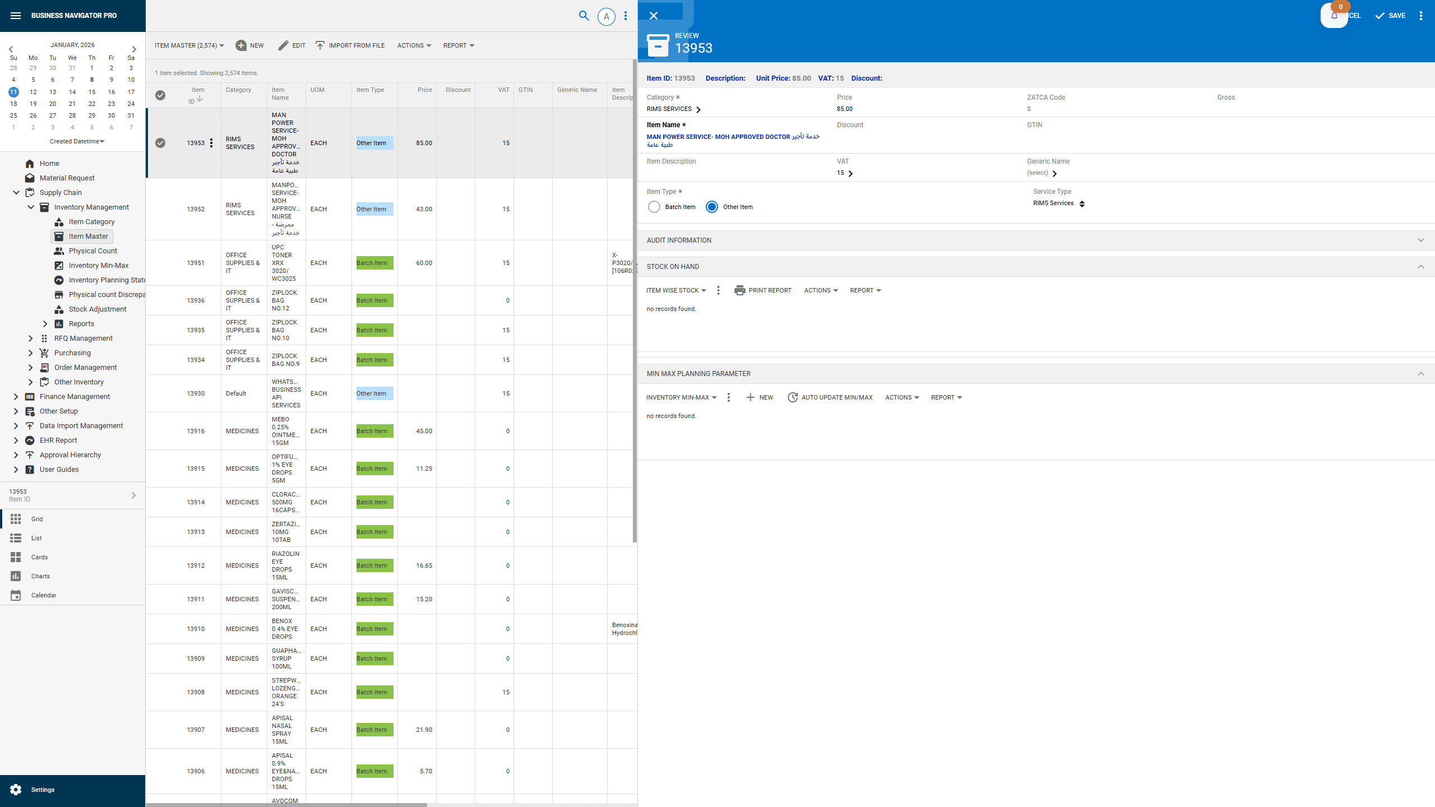Open Settings via the gear icon
Viewport: 1435px width, 807px height.
click(16, 790)
